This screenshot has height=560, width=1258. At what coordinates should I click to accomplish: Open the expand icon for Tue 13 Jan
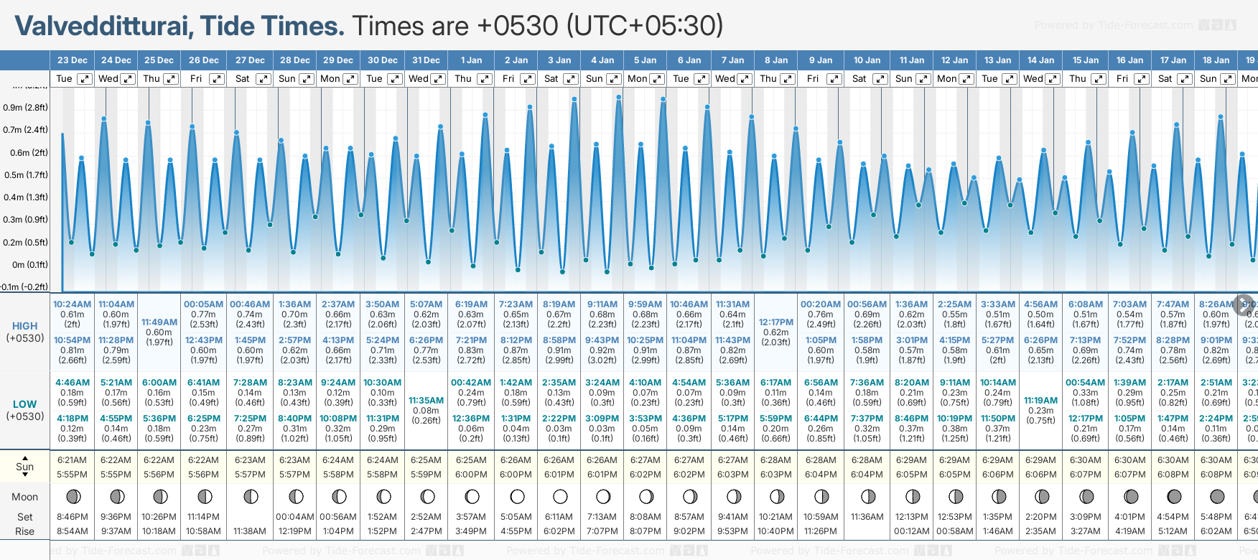pyautogui.click(x=1009, y=79)
